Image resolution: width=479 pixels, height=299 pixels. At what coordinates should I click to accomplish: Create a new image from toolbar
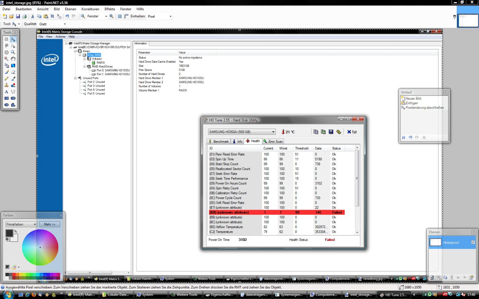point(5,16)
